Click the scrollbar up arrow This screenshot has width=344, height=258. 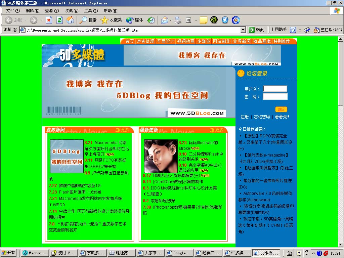(x=341, y=39)
